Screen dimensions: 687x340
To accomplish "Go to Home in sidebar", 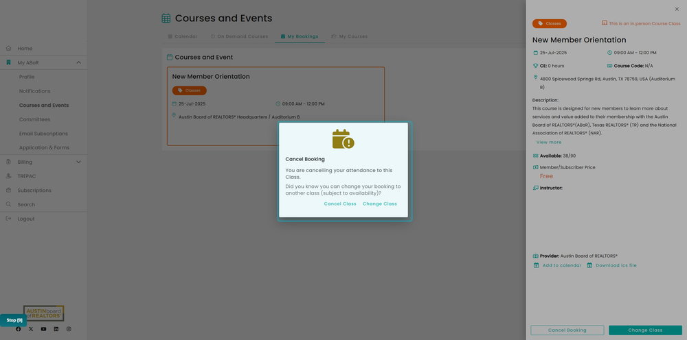I will click(25, 49).
